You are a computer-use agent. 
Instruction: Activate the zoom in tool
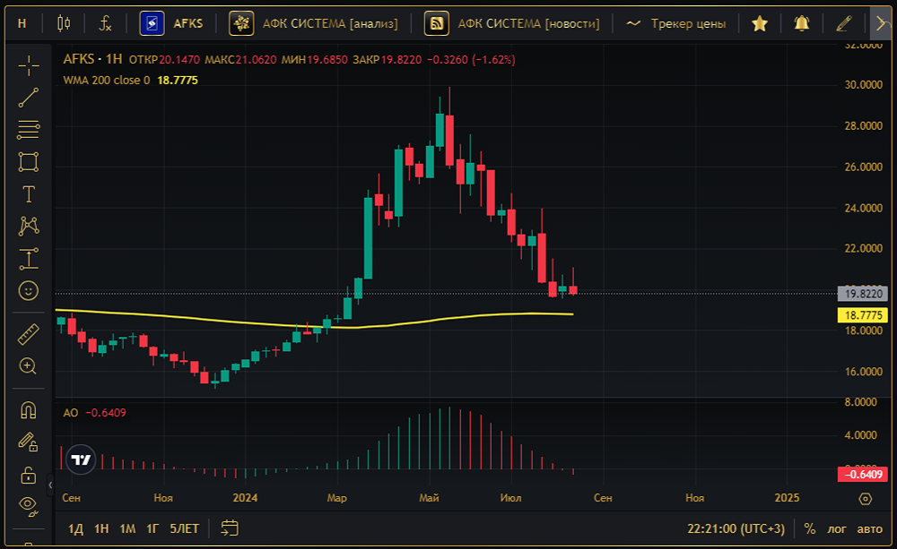click(x=28, y=366)
